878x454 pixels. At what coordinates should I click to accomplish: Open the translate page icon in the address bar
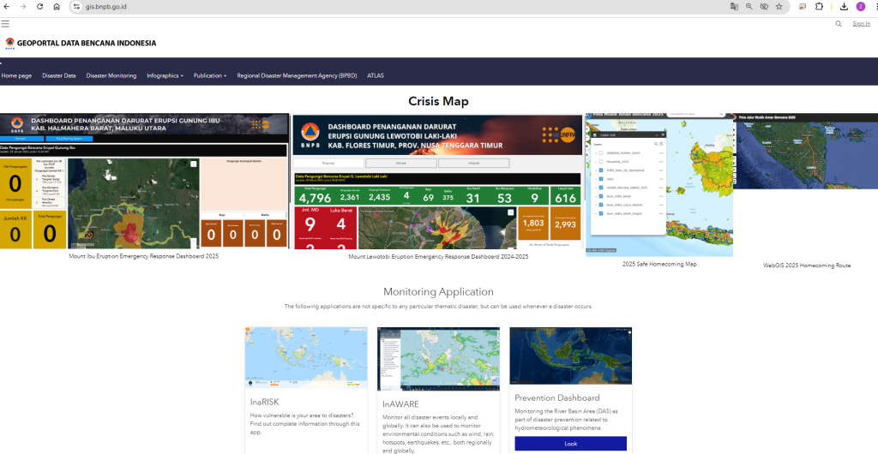click(734, 6)
